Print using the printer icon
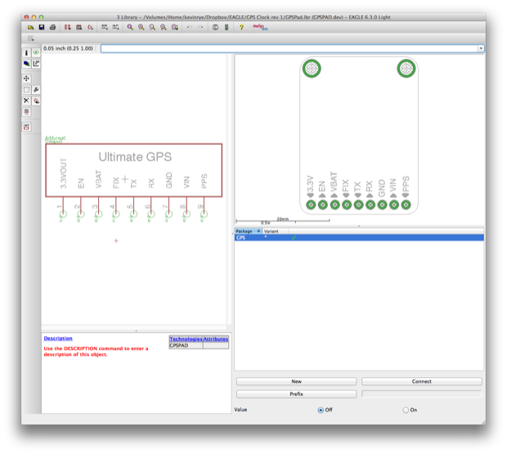 click(52, 28)
